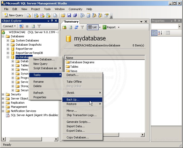
Task: Open the Connect dropdown in Object Explorer
Action: tap(9, 26)
